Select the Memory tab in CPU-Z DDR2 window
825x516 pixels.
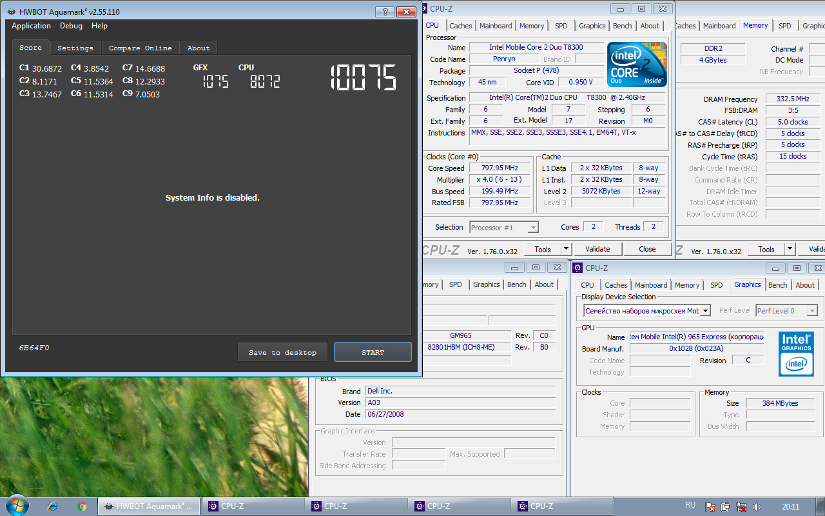(755, 25)
